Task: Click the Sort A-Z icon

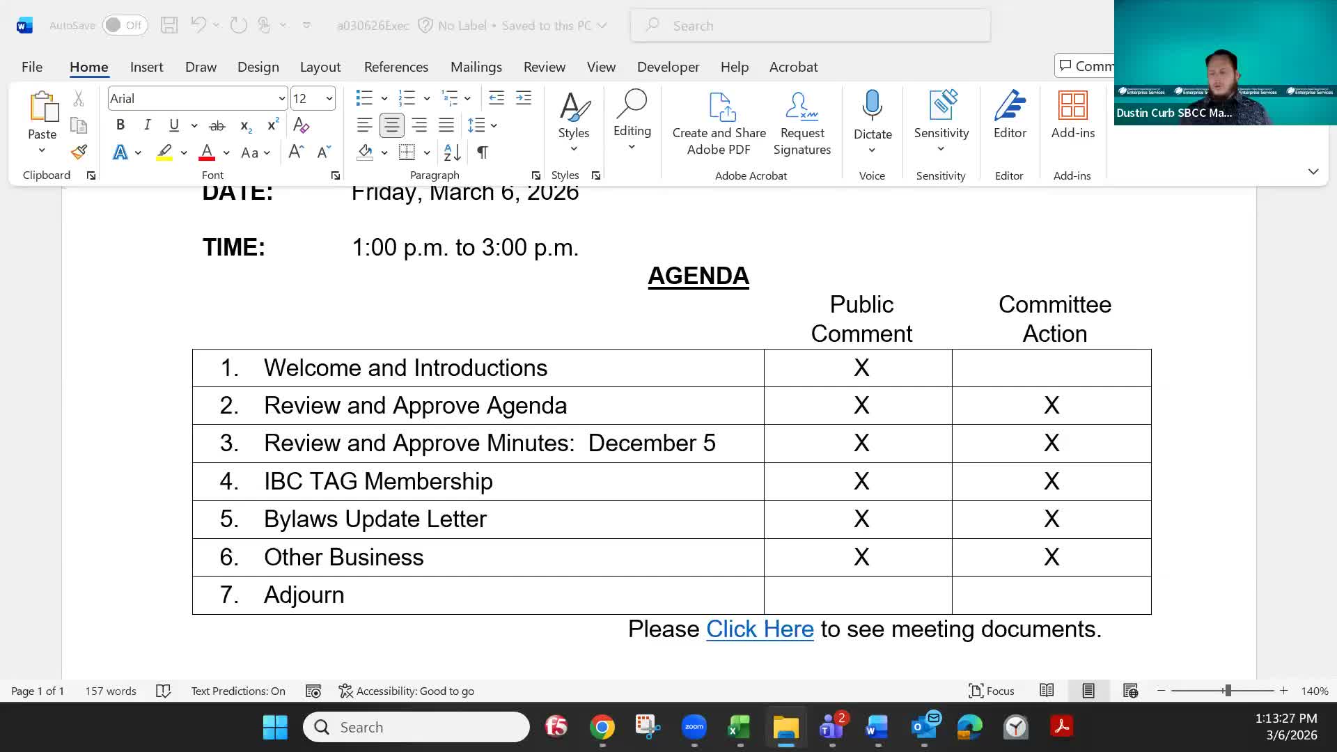Action: tap(452, 152)
